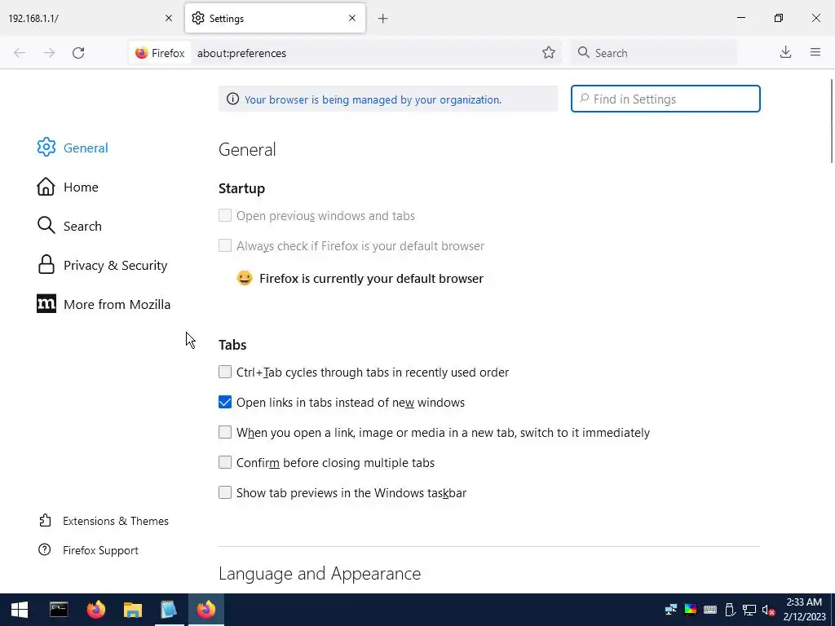The width and height of the screenshot is (835, 626).
Task: Focus the Find in Settings field
Action: pyautogui.click(x=665, y=99)
